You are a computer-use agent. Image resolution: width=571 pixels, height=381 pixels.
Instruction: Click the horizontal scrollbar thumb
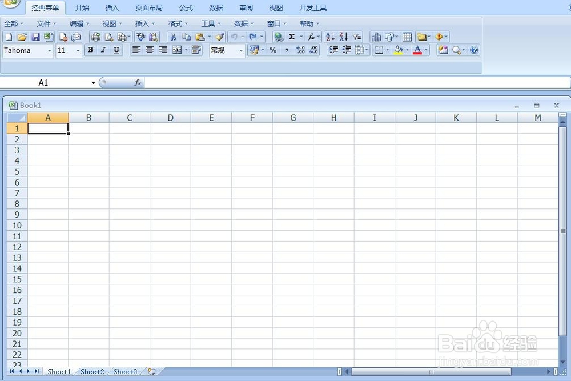click(x=431, y=372)
